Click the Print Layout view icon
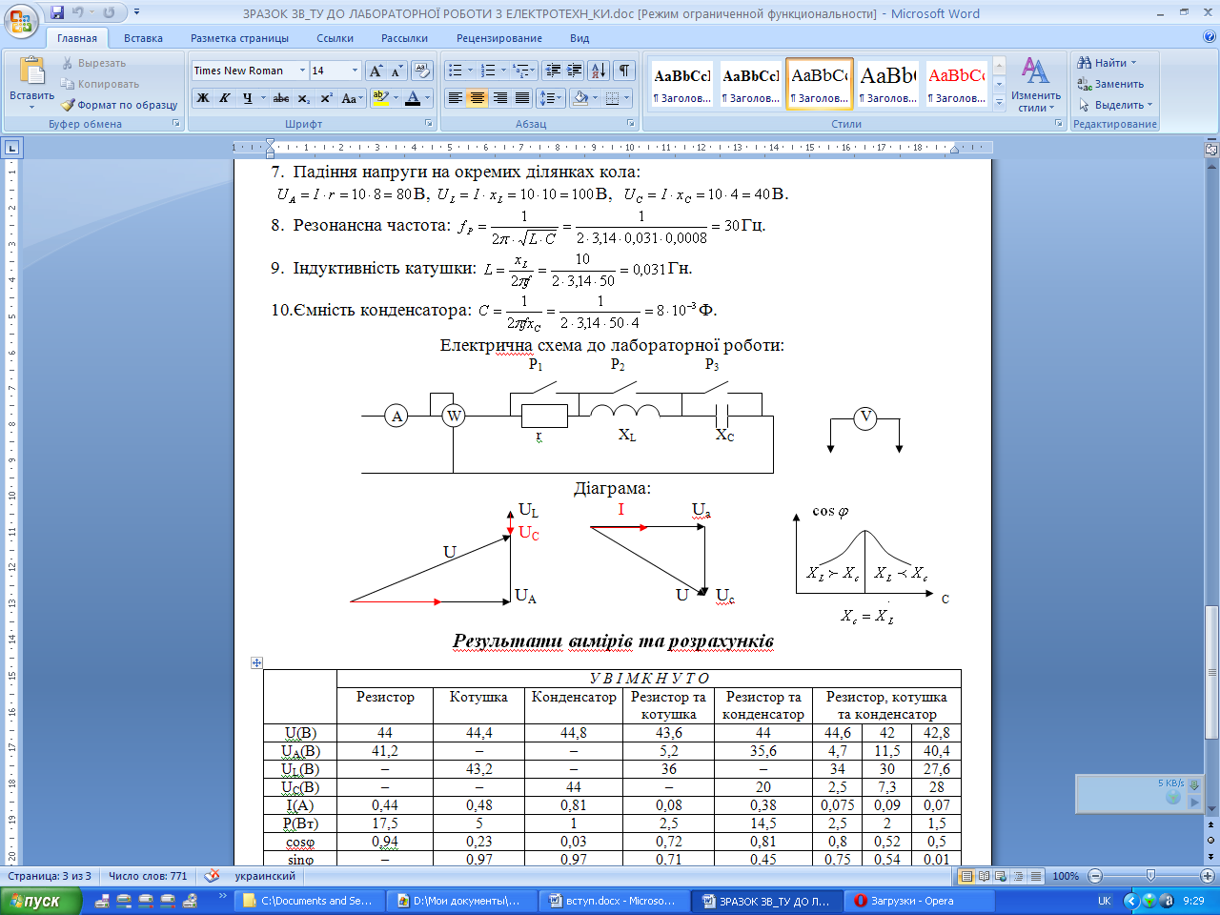 click(x=967, y=876)
